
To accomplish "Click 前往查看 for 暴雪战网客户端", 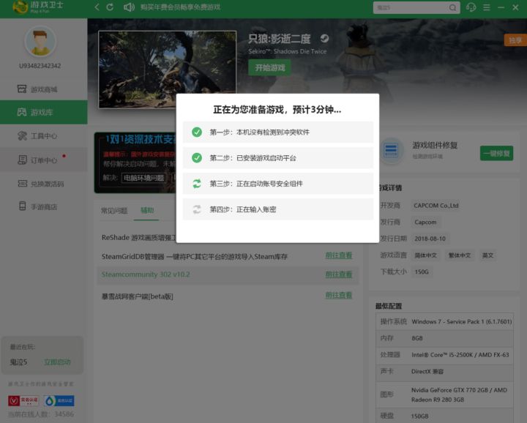I will (338, 296).
